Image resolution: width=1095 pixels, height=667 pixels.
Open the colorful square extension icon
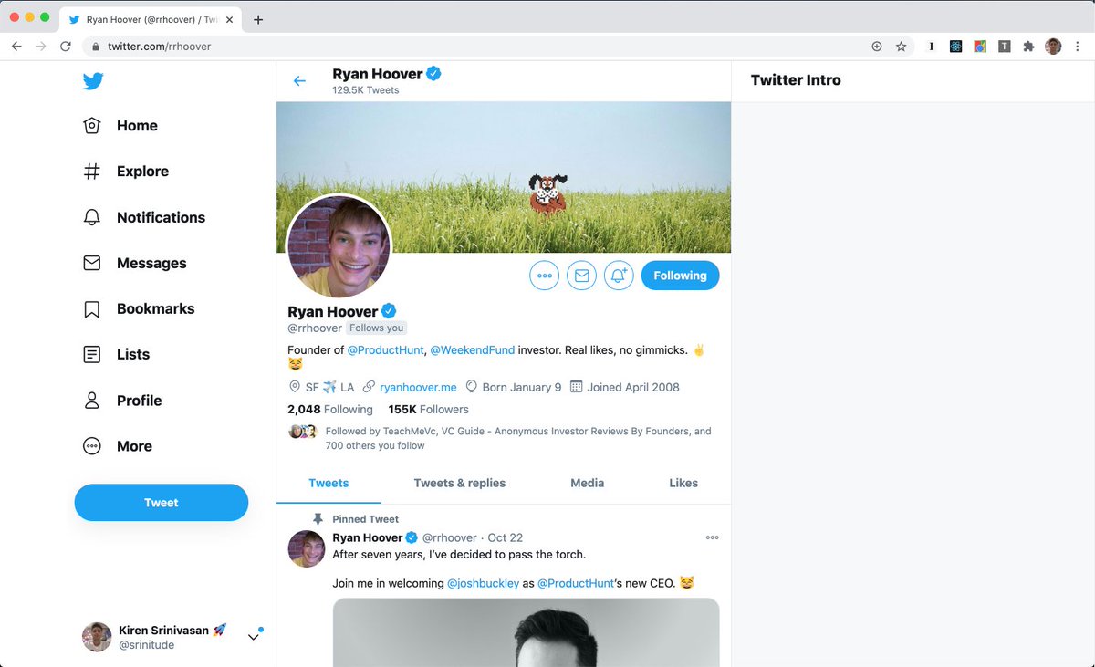point(979,47)
